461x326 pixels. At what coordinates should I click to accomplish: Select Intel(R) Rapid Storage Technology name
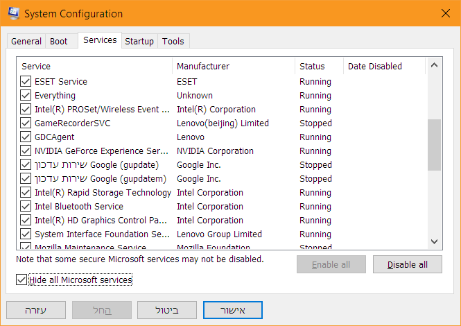pyautogui.click(x=103, y=193)
